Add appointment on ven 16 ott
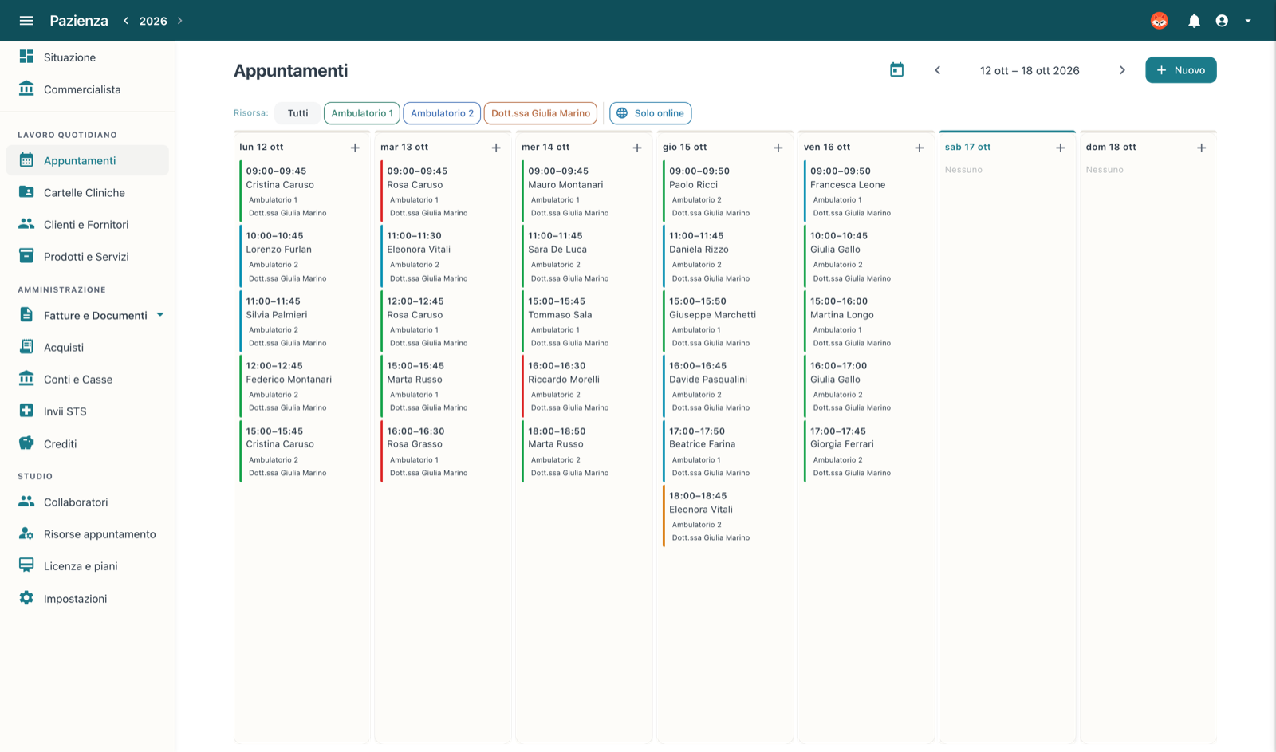This screenshot has height=752, width=1276. (920, 148)
